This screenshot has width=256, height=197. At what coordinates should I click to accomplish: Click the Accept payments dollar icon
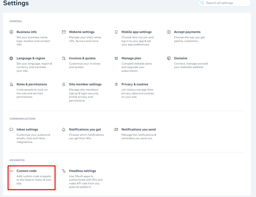pyautogui.click(x=169, y=32)
